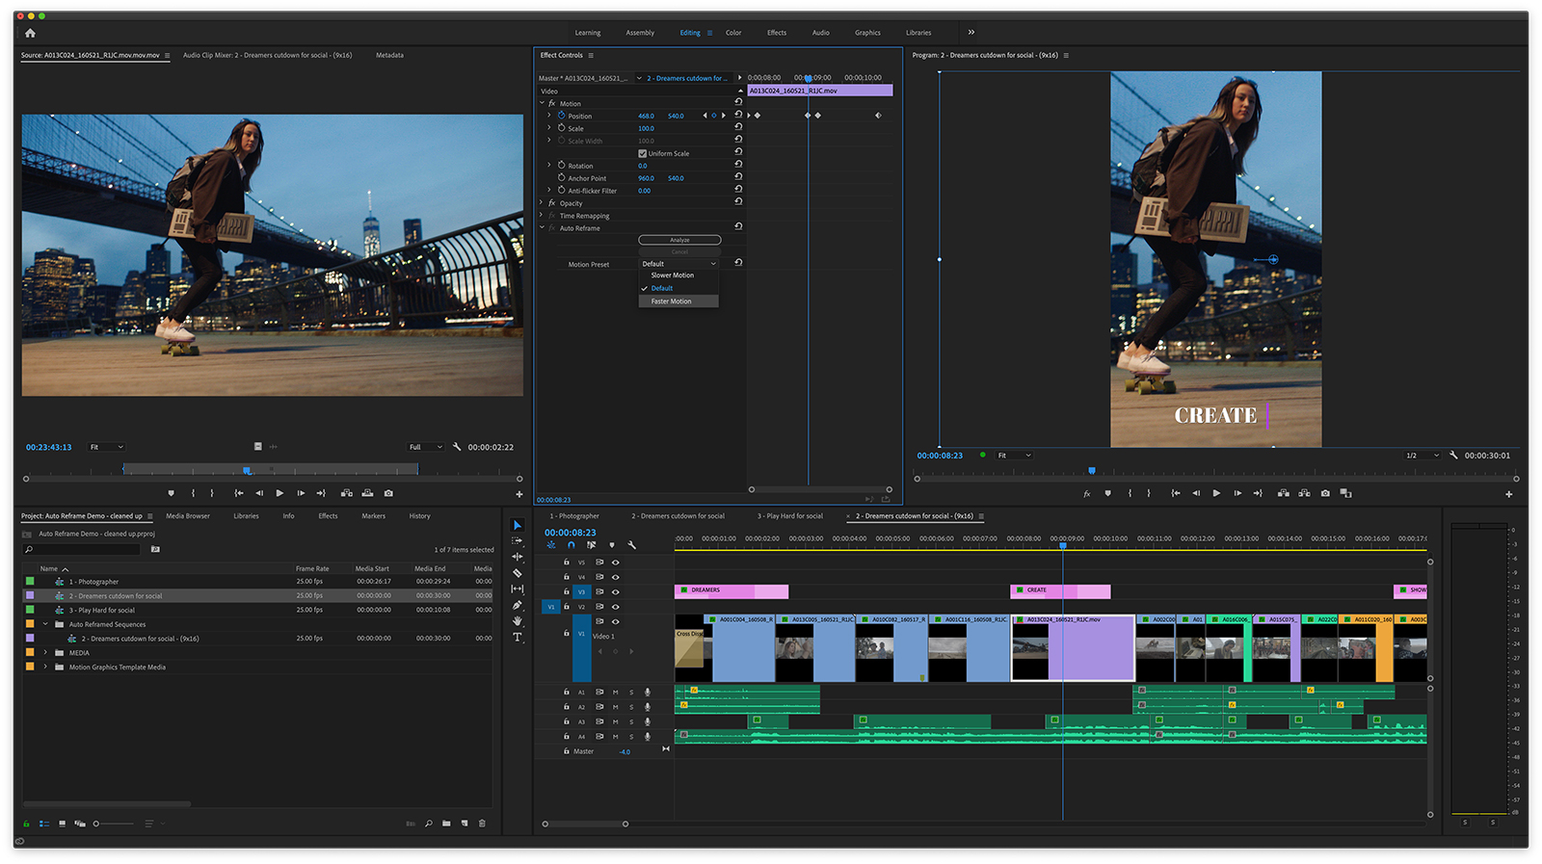Open Motion Preset dropdown

point(679,264)
